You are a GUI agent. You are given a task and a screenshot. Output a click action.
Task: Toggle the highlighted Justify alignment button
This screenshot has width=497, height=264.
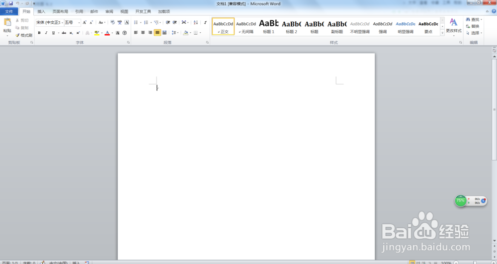[157, 33]
